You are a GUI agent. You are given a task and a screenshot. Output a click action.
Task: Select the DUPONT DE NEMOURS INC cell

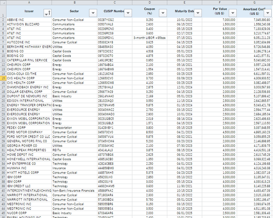point(29,96)
